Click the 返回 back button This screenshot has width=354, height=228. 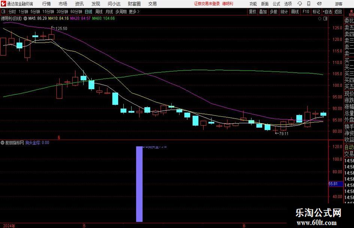(x=338, y=12)
